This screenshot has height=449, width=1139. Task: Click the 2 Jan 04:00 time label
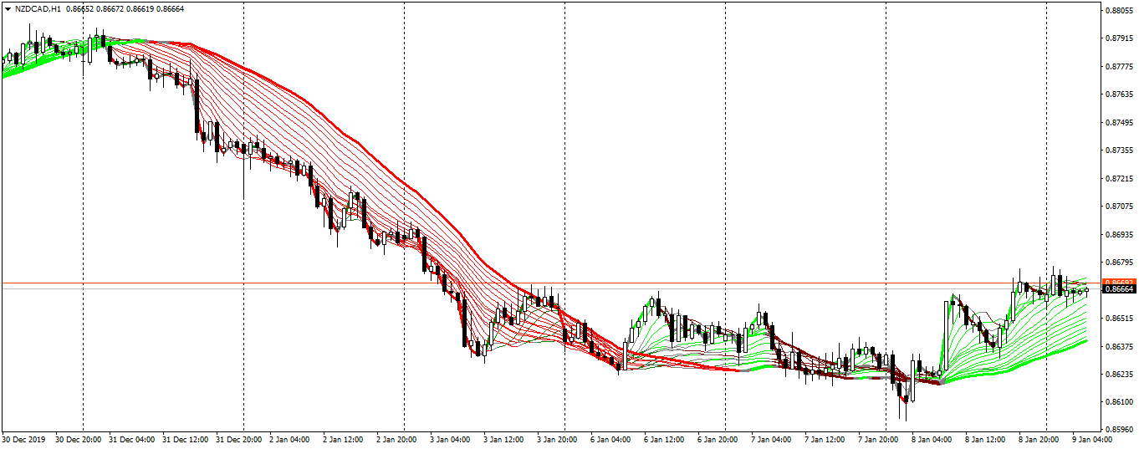point(290,438)
